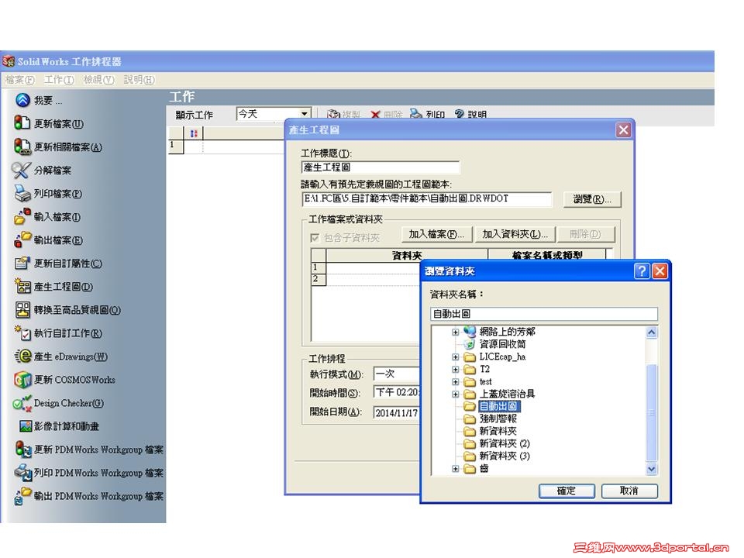The width and height of the screenshot is (744, 558).
Task: Click the 資料夾名稱 text field
Action: (544, 314)
